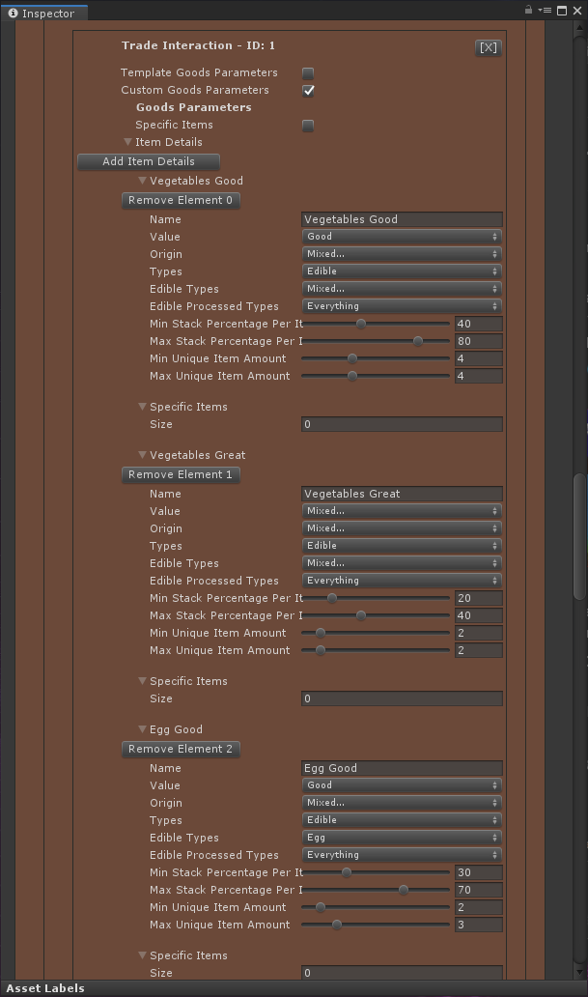Click Max Unique Item Amount slider, Vegetables Good

pos(376,376)
